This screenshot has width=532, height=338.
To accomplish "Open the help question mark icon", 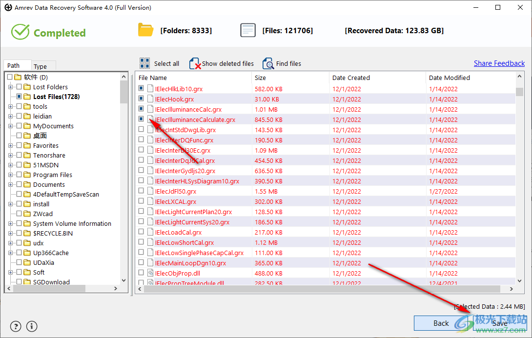I will (16, 326).
